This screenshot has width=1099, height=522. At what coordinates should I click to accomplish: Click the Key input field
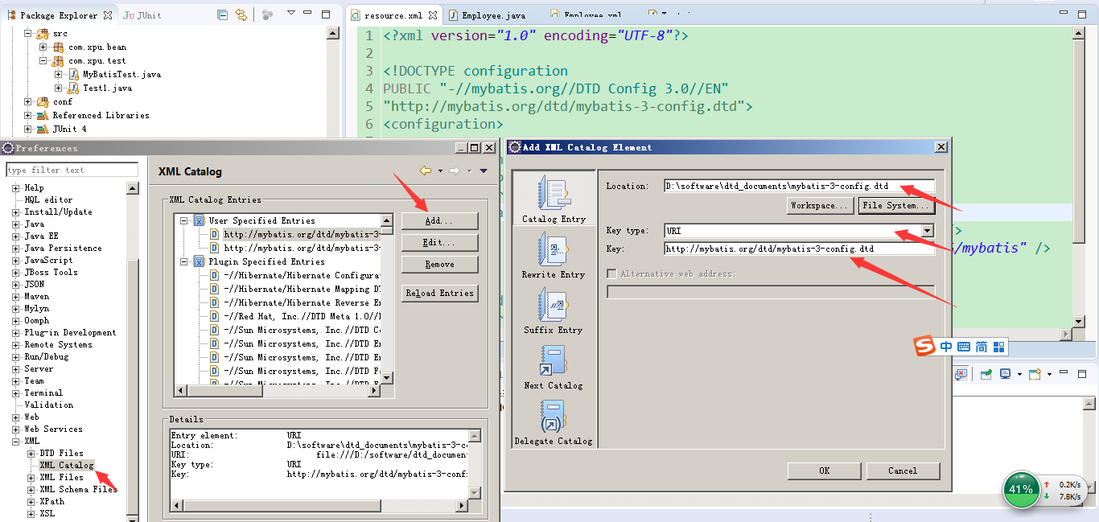tap(798, 249)
